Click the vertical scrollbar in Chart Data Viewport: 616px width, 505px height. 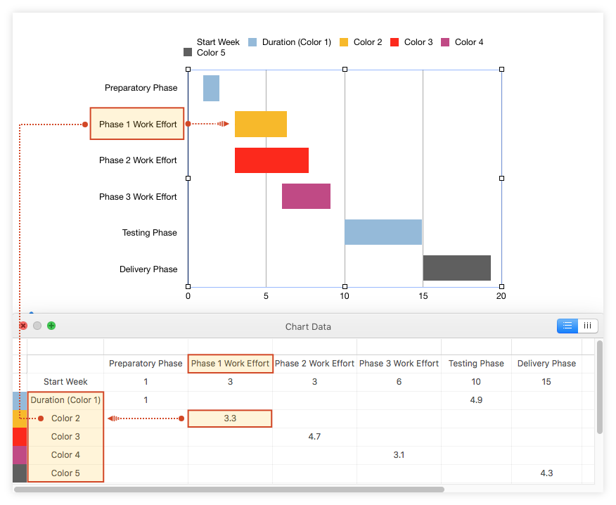(x=599, y=387)
